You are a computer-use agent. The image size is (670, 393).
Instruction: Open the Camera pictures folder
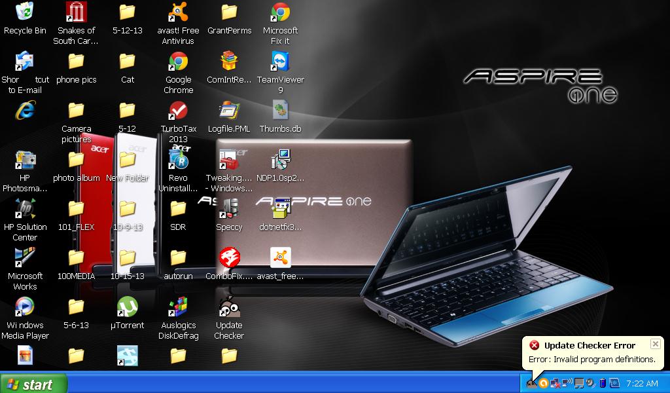pyautogui.click(x=76, y=110)
